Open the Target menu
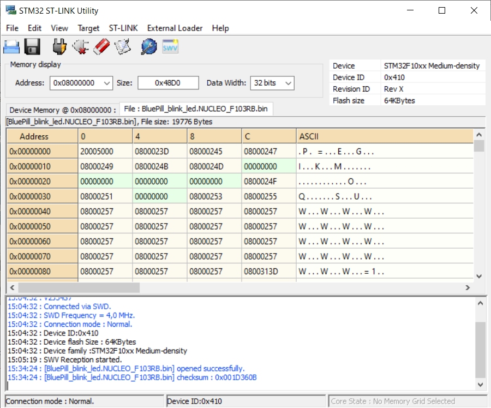 pyautogui.click(x=88, y=28)
